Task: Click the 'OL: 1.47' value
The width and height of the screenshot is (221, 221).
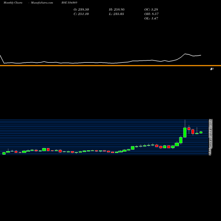Action: (x=151, y=19)
